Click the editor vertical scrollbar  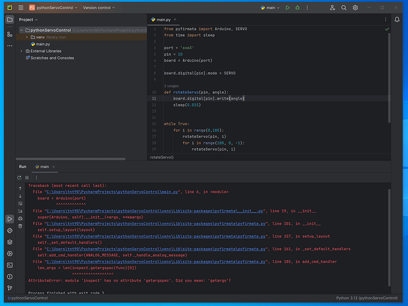pos(389,77)
